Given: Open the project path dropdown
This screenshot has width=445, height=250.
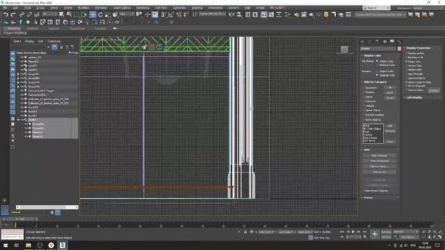Looking at the screenshot, I should click(x=381, y=15).
